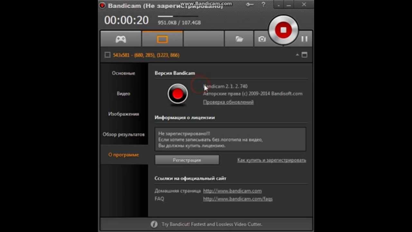Select the screen rectangle recording mode tab
412x232 pixels.
162,39
